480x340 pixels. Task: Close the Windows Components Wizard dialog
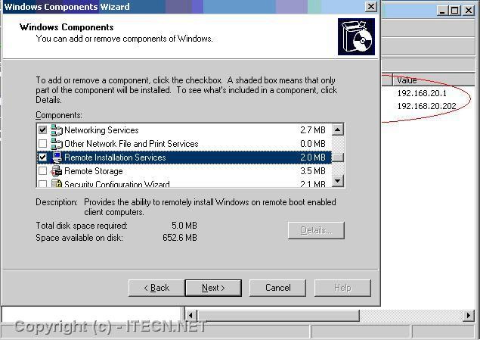point(370,7)
